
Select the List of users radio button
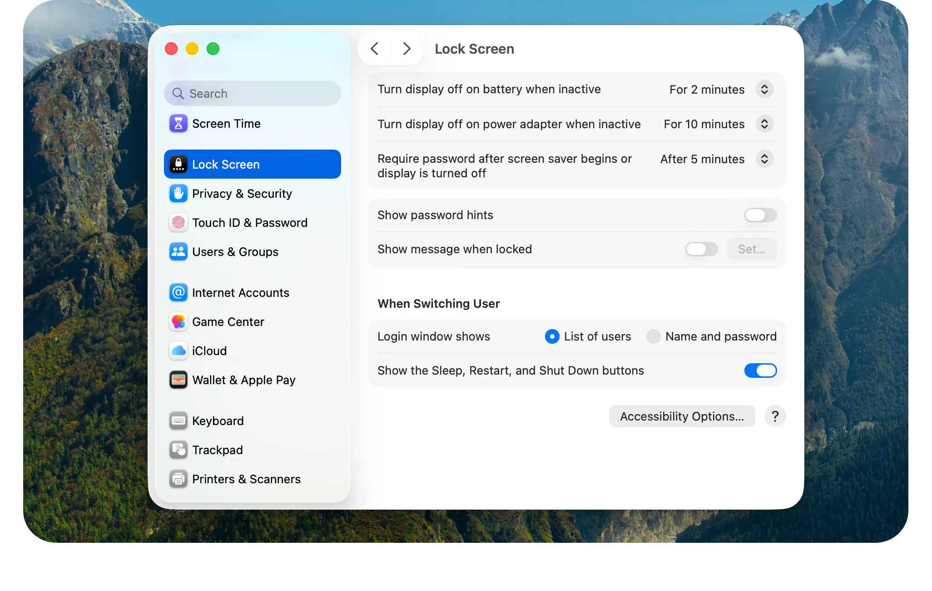click(552, 336)
